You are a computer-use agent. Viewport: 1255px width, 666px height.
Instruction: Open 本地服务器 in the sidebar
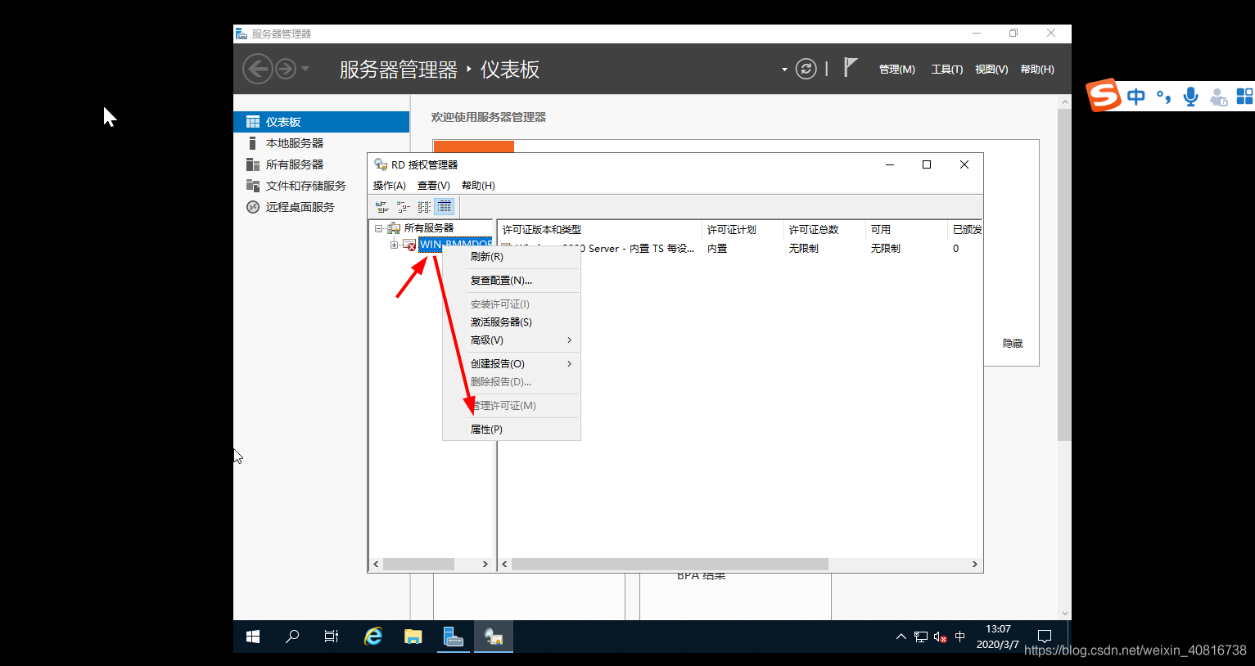click(294, 143)
